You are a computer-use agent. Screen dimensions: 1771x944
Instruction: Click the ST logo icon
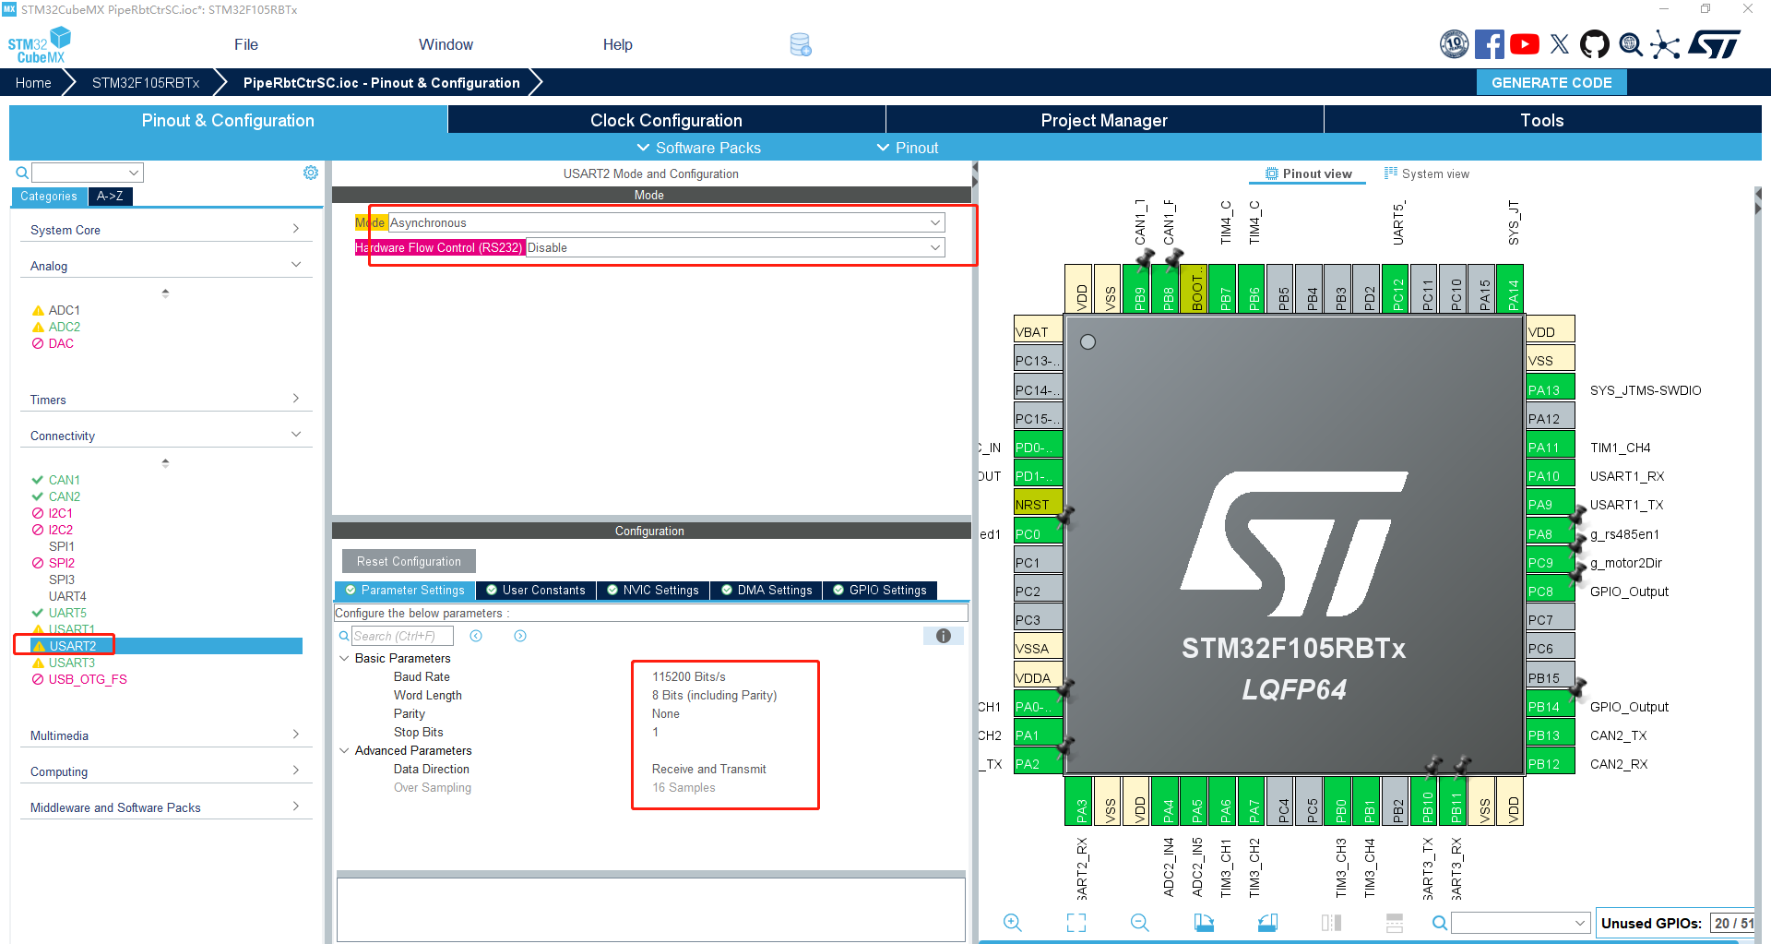pyautogui.click(x=1715, y=44)
